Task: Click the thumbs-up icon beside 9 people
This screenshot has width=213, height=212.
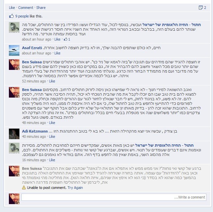Action: (x=12, y=16)
